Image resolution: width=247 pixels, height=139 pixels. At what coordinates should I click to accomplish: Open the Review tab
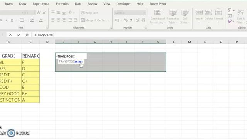pos(93,4)
